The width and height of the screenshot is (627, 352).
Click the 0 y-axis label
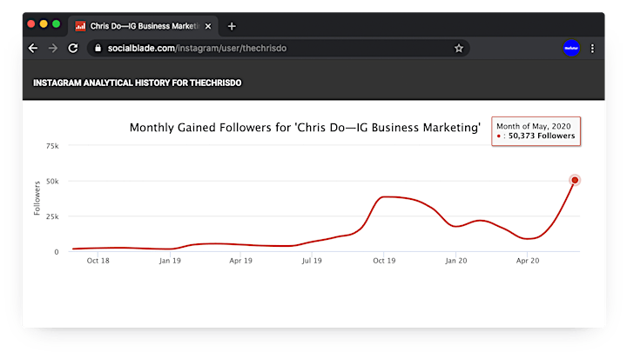pos(57,252)
